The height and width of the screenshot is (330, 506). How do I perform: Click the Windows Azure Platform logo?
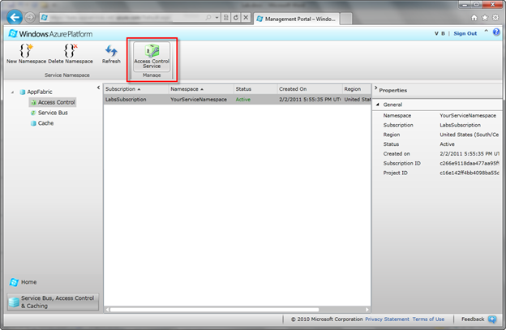50,33
